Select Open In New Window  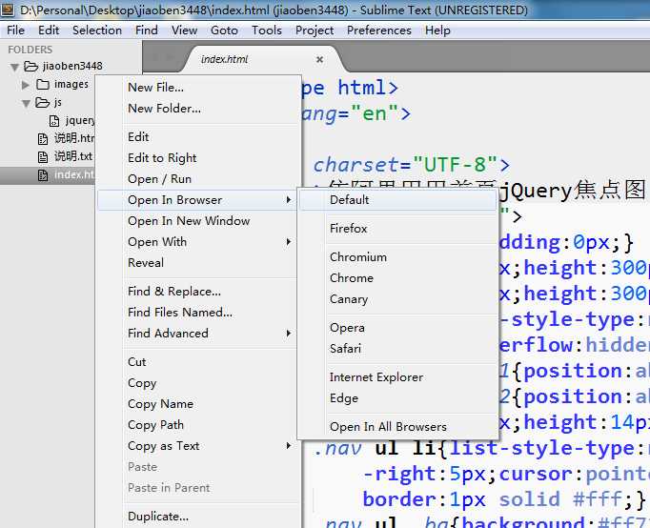pyautogui.click(x=198, y=221)
